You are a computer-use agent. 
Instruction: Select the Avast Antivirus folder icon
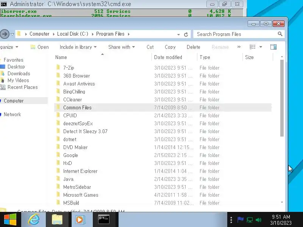[x=58, y=83]
